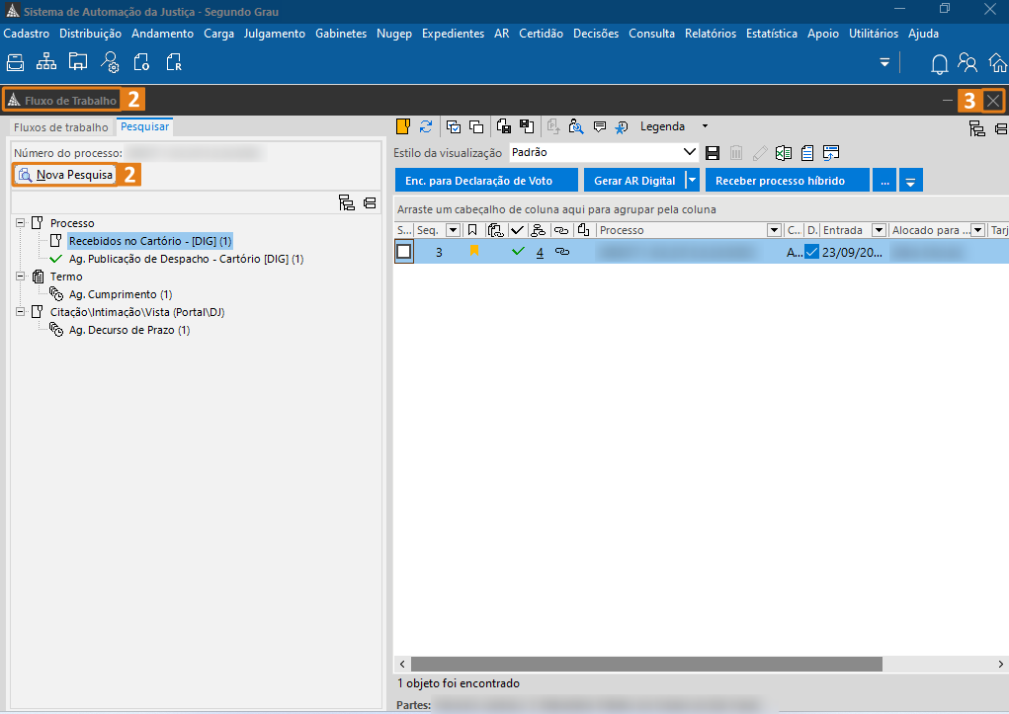Open the Legenda dropdown
This screenshot has width=1009, height=714.
[705, 126]
